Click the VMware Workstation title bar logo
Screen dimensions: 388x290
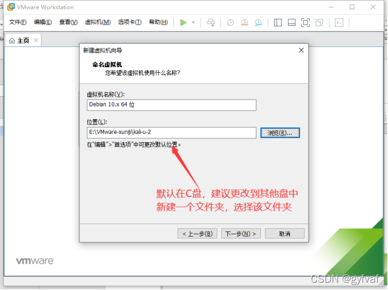pyautogui.click(x=11, y=7)
